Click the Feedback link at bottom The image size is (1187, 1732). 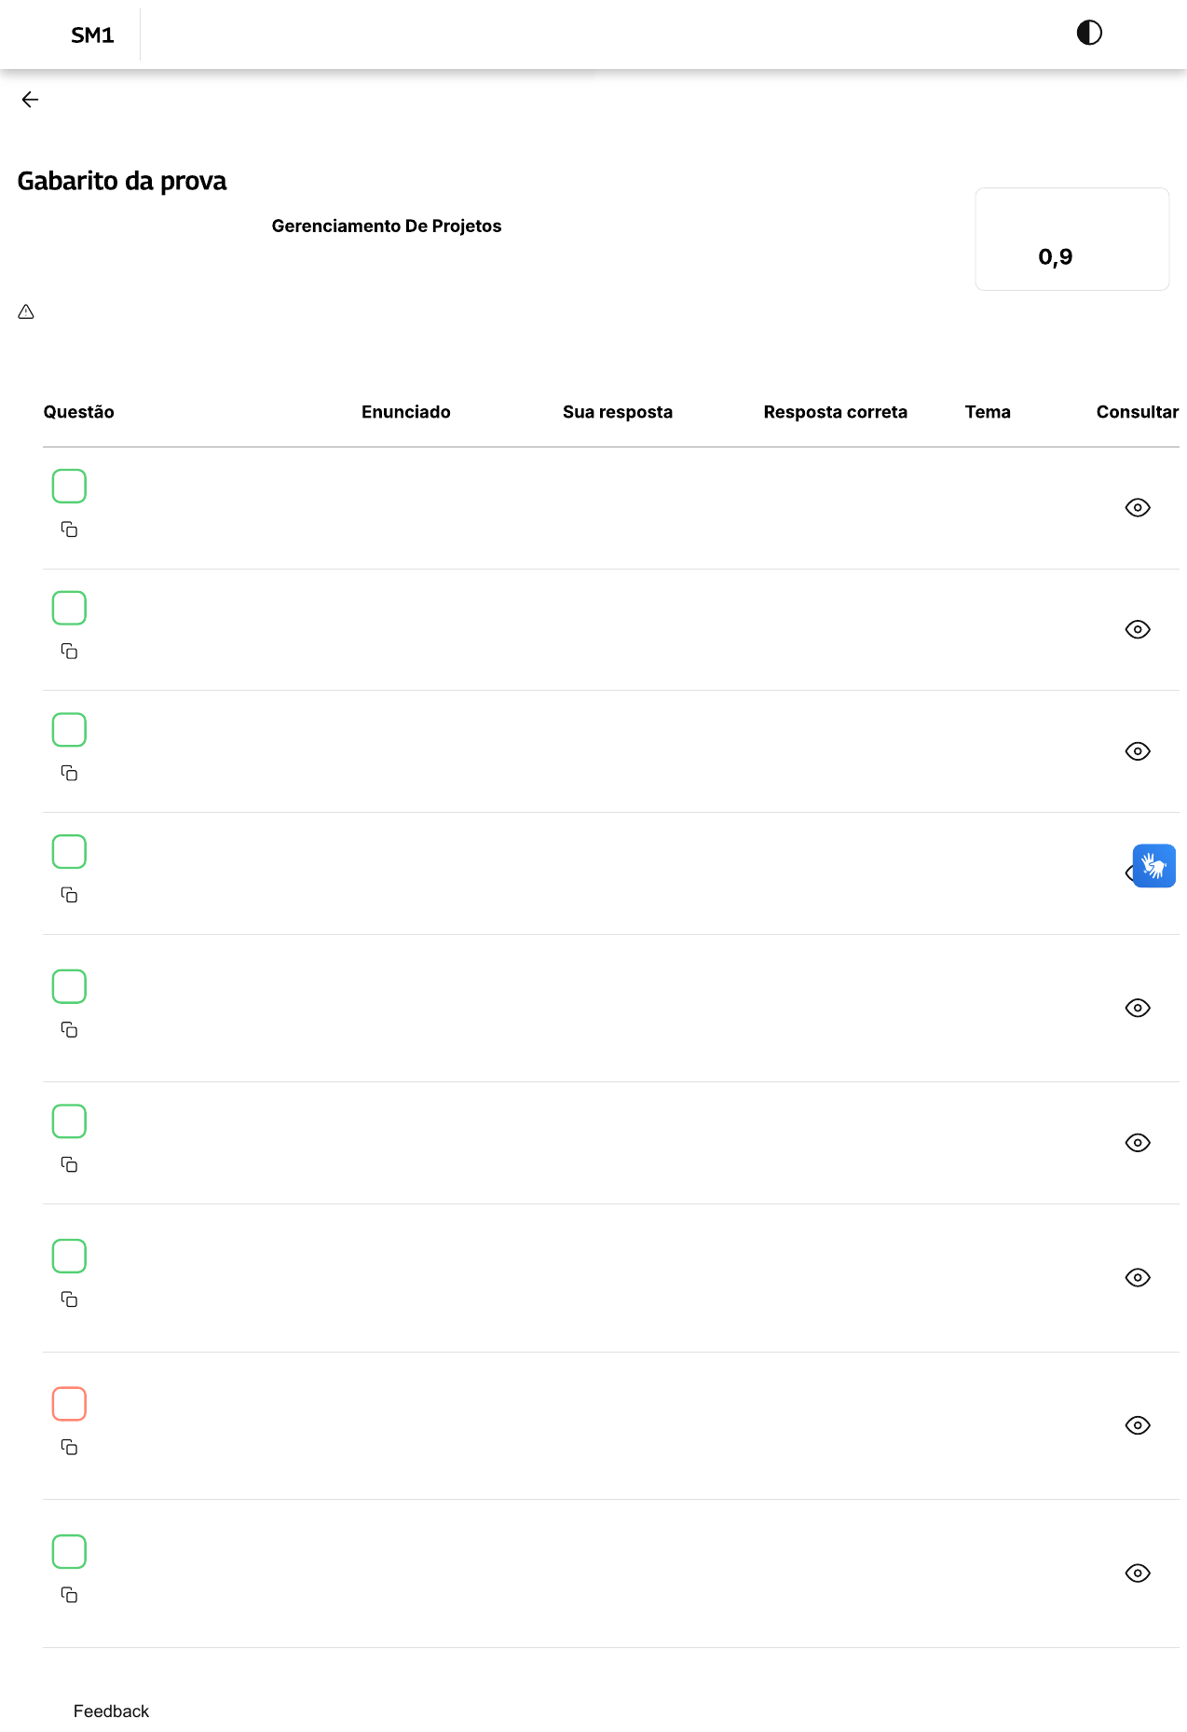click(x=111, y=1711)
